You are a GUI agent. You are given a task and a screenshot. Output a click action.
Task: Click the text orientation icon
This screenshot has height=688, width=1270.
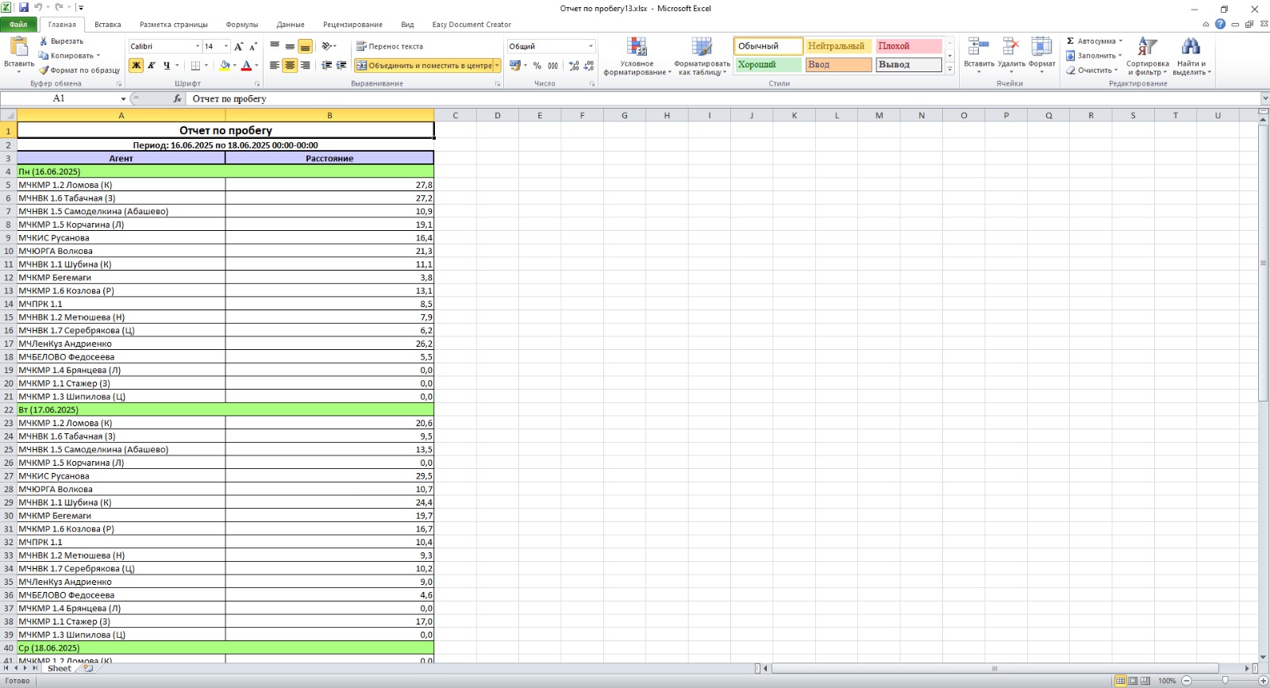pos(327,46)
